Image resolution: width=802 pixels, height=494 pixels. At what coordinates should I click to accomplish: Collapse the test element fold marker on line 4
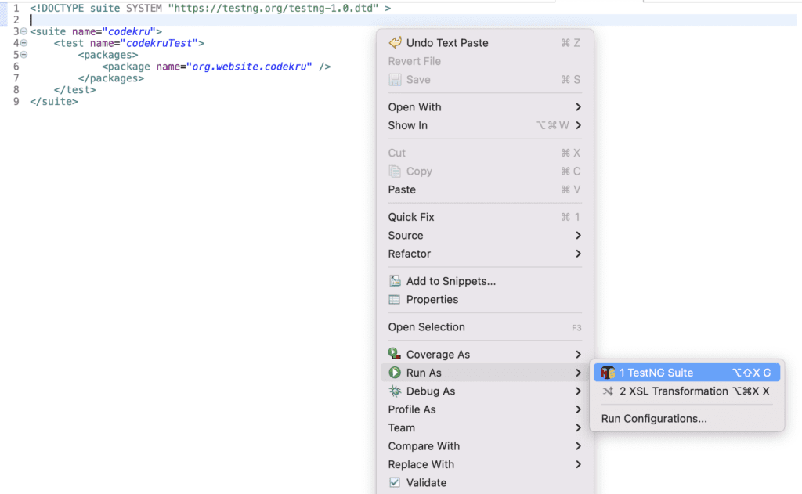point(25,43)
